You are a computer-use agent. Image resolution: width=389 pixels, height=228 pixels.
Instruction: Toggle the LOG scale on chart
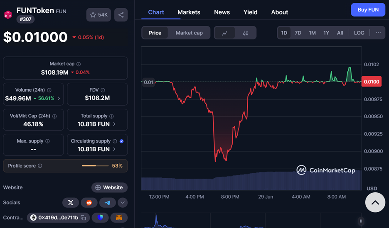(359, 33)
